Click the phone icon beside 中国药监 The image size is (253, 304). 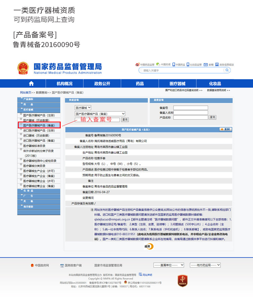[x=174, y=65]
